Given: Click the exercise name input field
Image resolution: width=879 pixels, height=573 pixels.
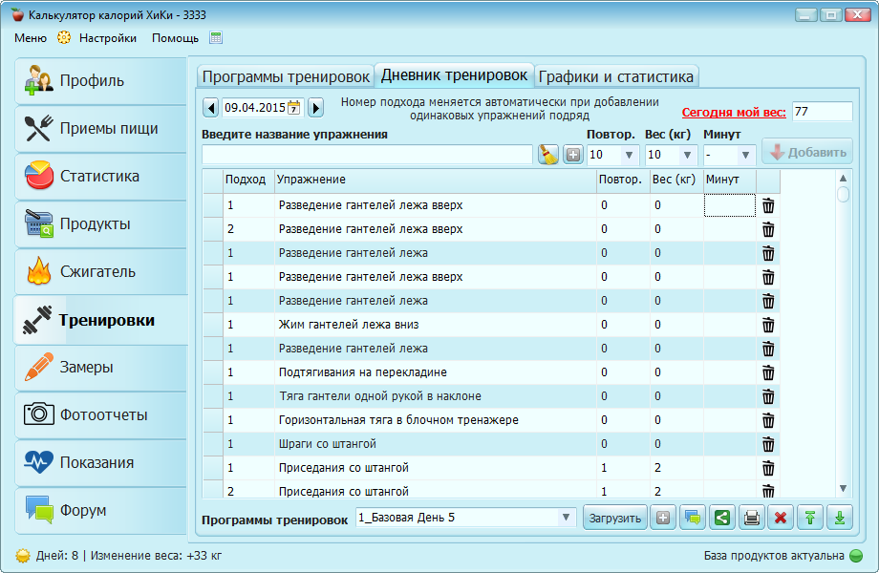Looking at the screenshot, I should (x=367, y=155).
